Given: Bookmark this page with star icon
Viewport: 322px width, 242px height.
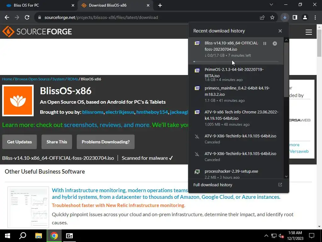Looking at the screenshot, I should tap(272, 18).
